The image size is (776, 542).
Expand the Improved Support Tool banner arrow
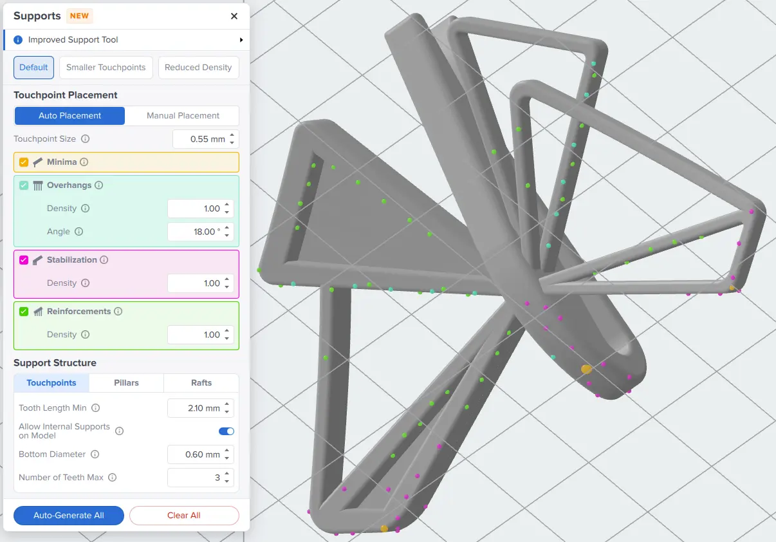tap(241, 40)
